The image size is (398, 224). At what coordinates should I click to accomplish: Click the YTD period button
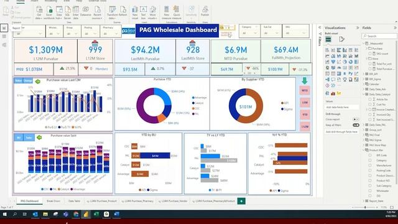(x=305, y=114)
